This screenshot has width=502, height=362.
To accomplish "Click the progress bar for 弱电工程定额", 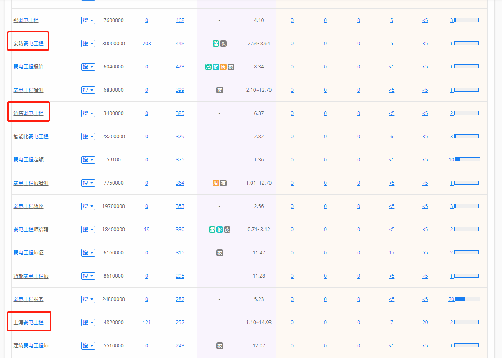I will pyautogui.click(x=468, y=160).
